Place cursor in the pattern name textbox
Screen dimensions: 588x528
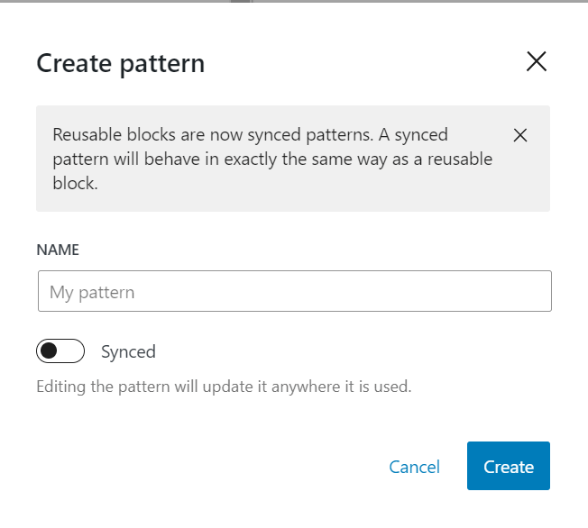295,291
